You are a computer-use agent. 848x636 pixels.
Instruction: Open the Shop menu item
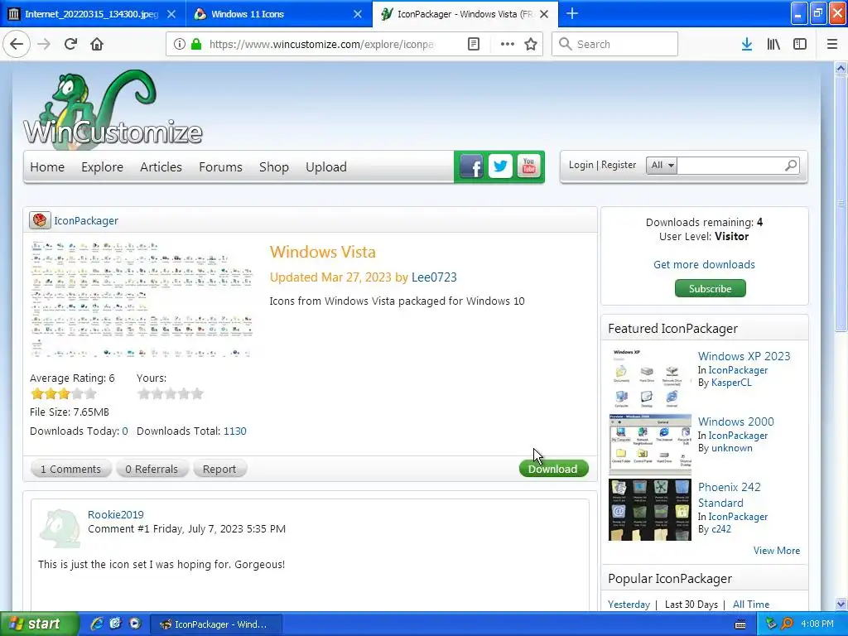click(273, 167)
